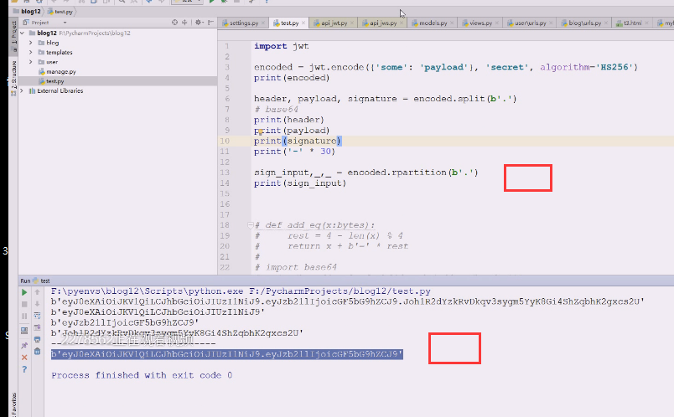Rerun the test script in Run panel
Image resolution: width=674 pixels, height=417 pixels.
tap(24, 292)
